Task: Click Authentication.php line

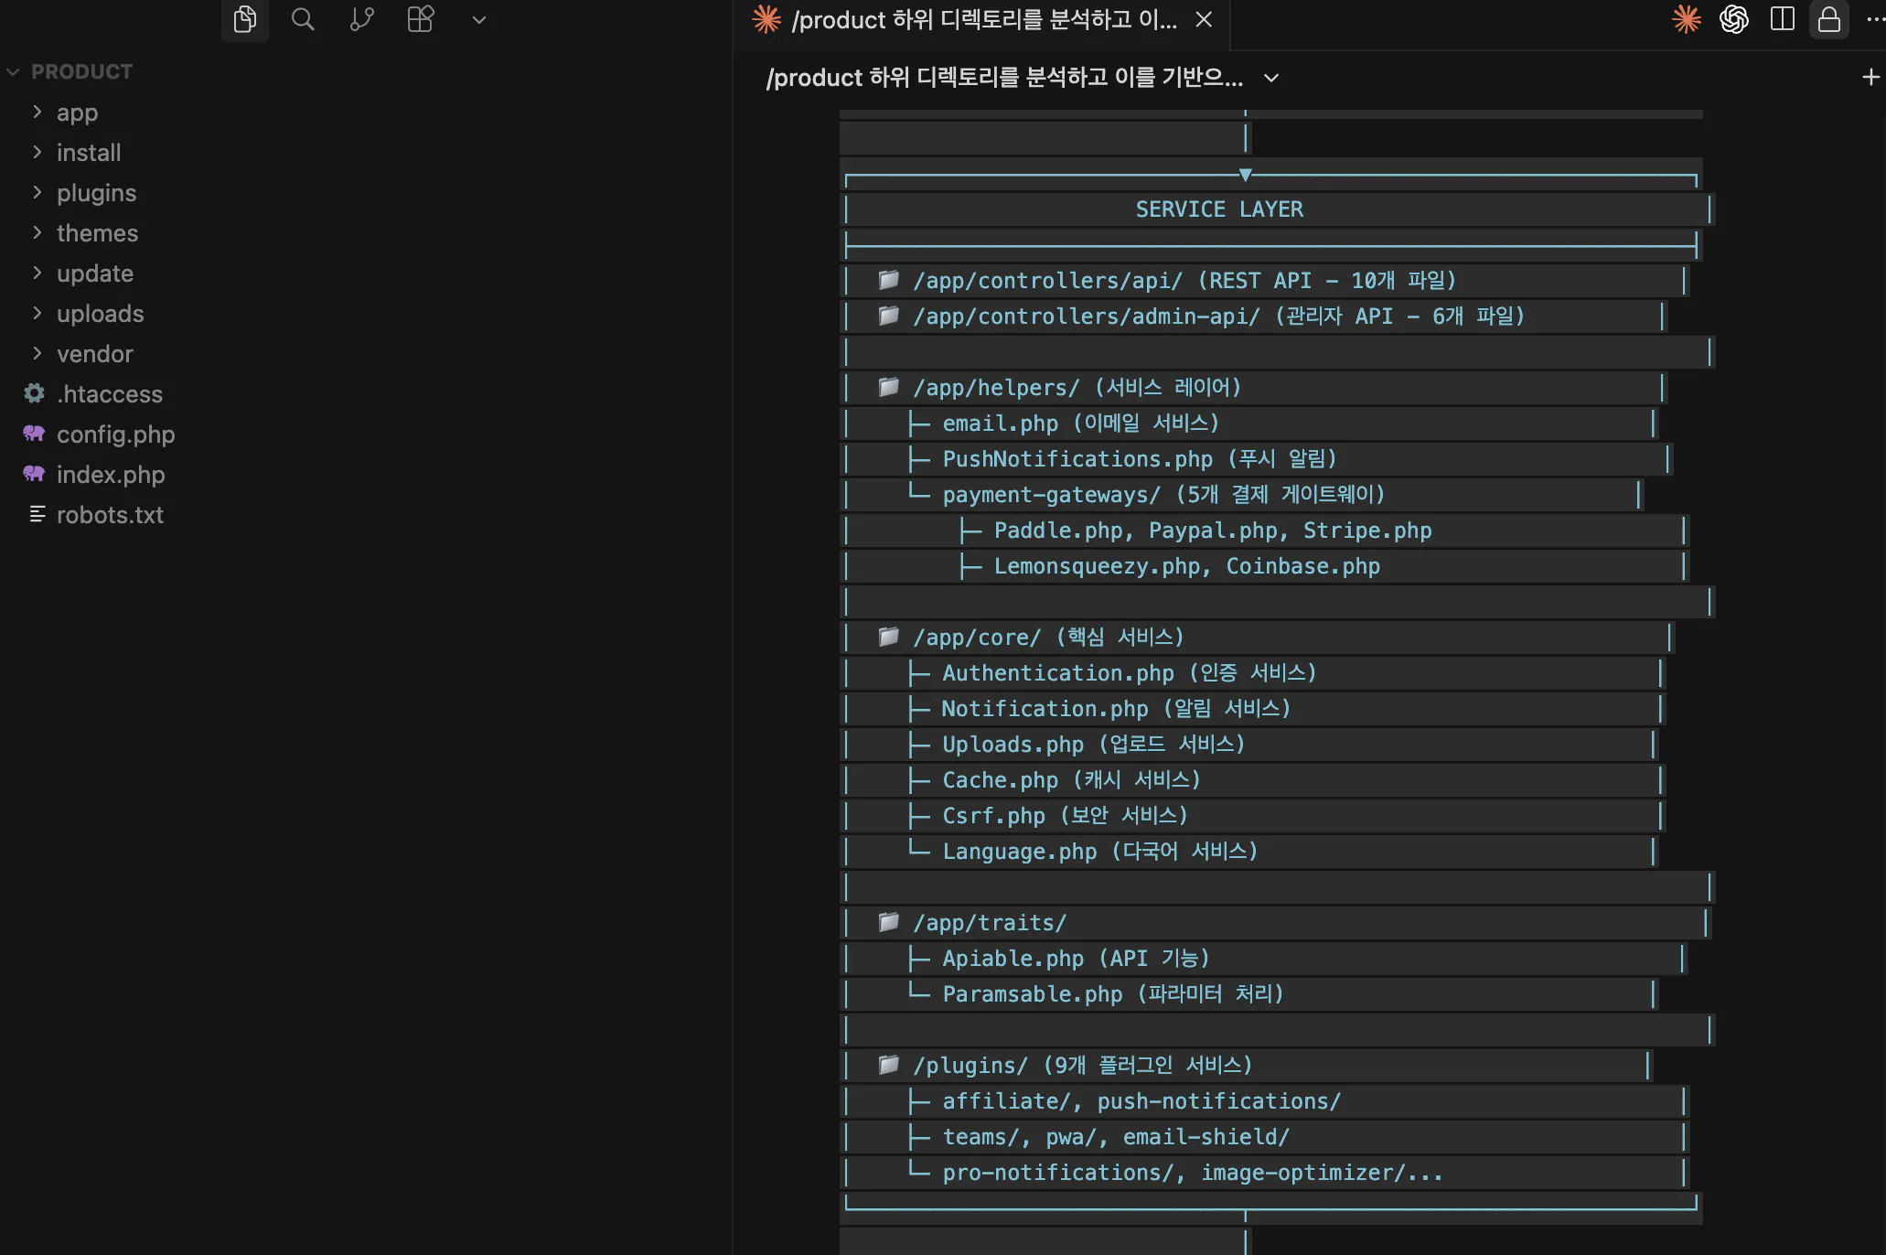Action: [1130, 673]
